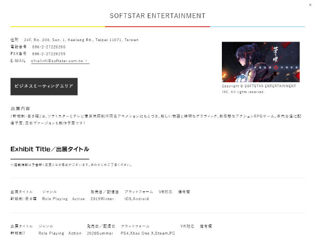
Task: Select release date 2019Winter
Action: click(x=102, y=199)
